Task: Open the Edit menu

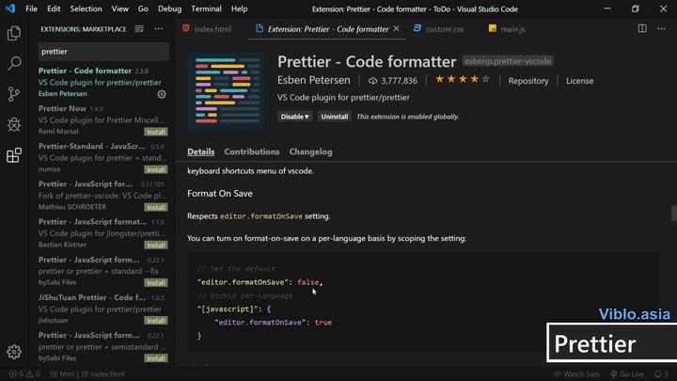Action: point(54,8)
